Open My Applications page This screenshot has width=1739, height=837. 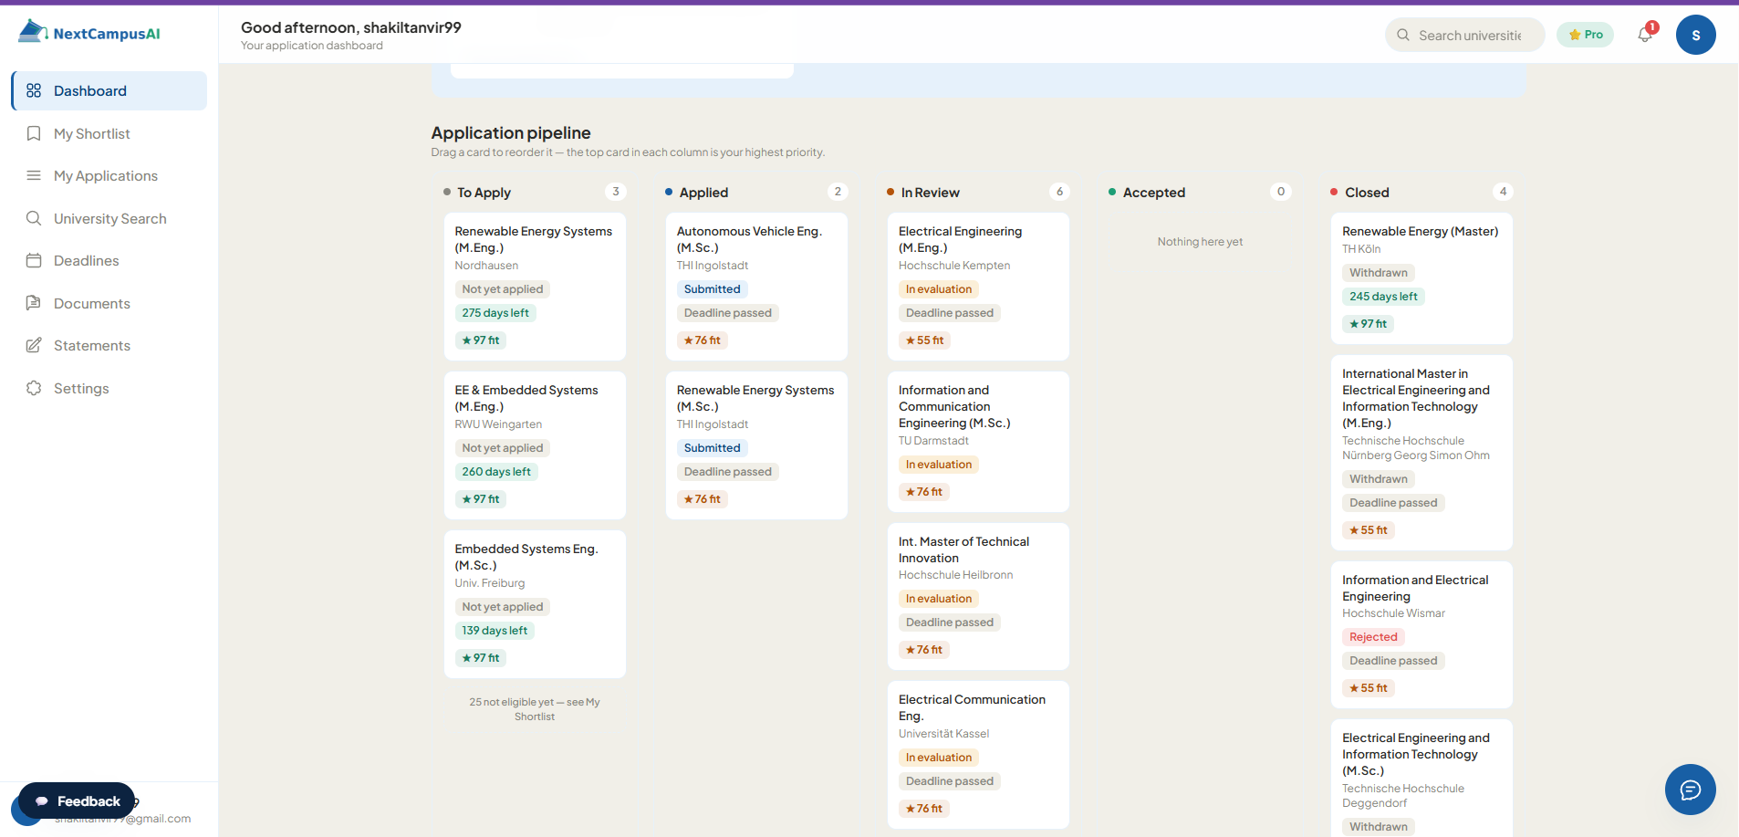(x=109, y=175)
